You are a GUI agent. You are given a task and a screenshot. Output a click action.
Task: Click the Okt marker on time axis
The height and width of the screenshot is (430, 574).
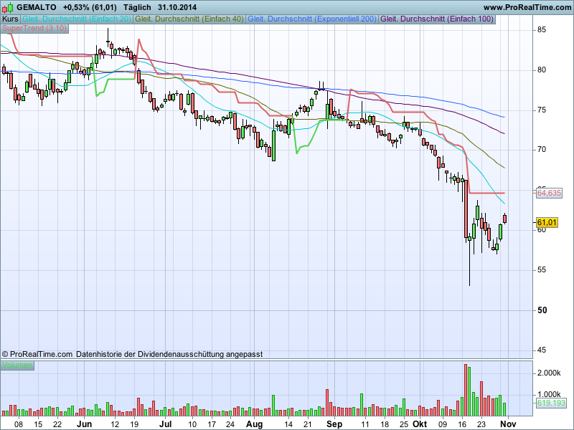pos(412,424)
